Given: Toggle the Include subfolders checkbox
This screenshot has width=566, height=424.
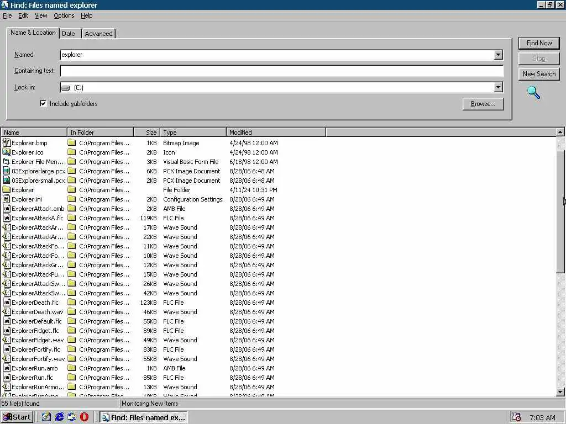Looking at the screenshot, I should (43, 103).
